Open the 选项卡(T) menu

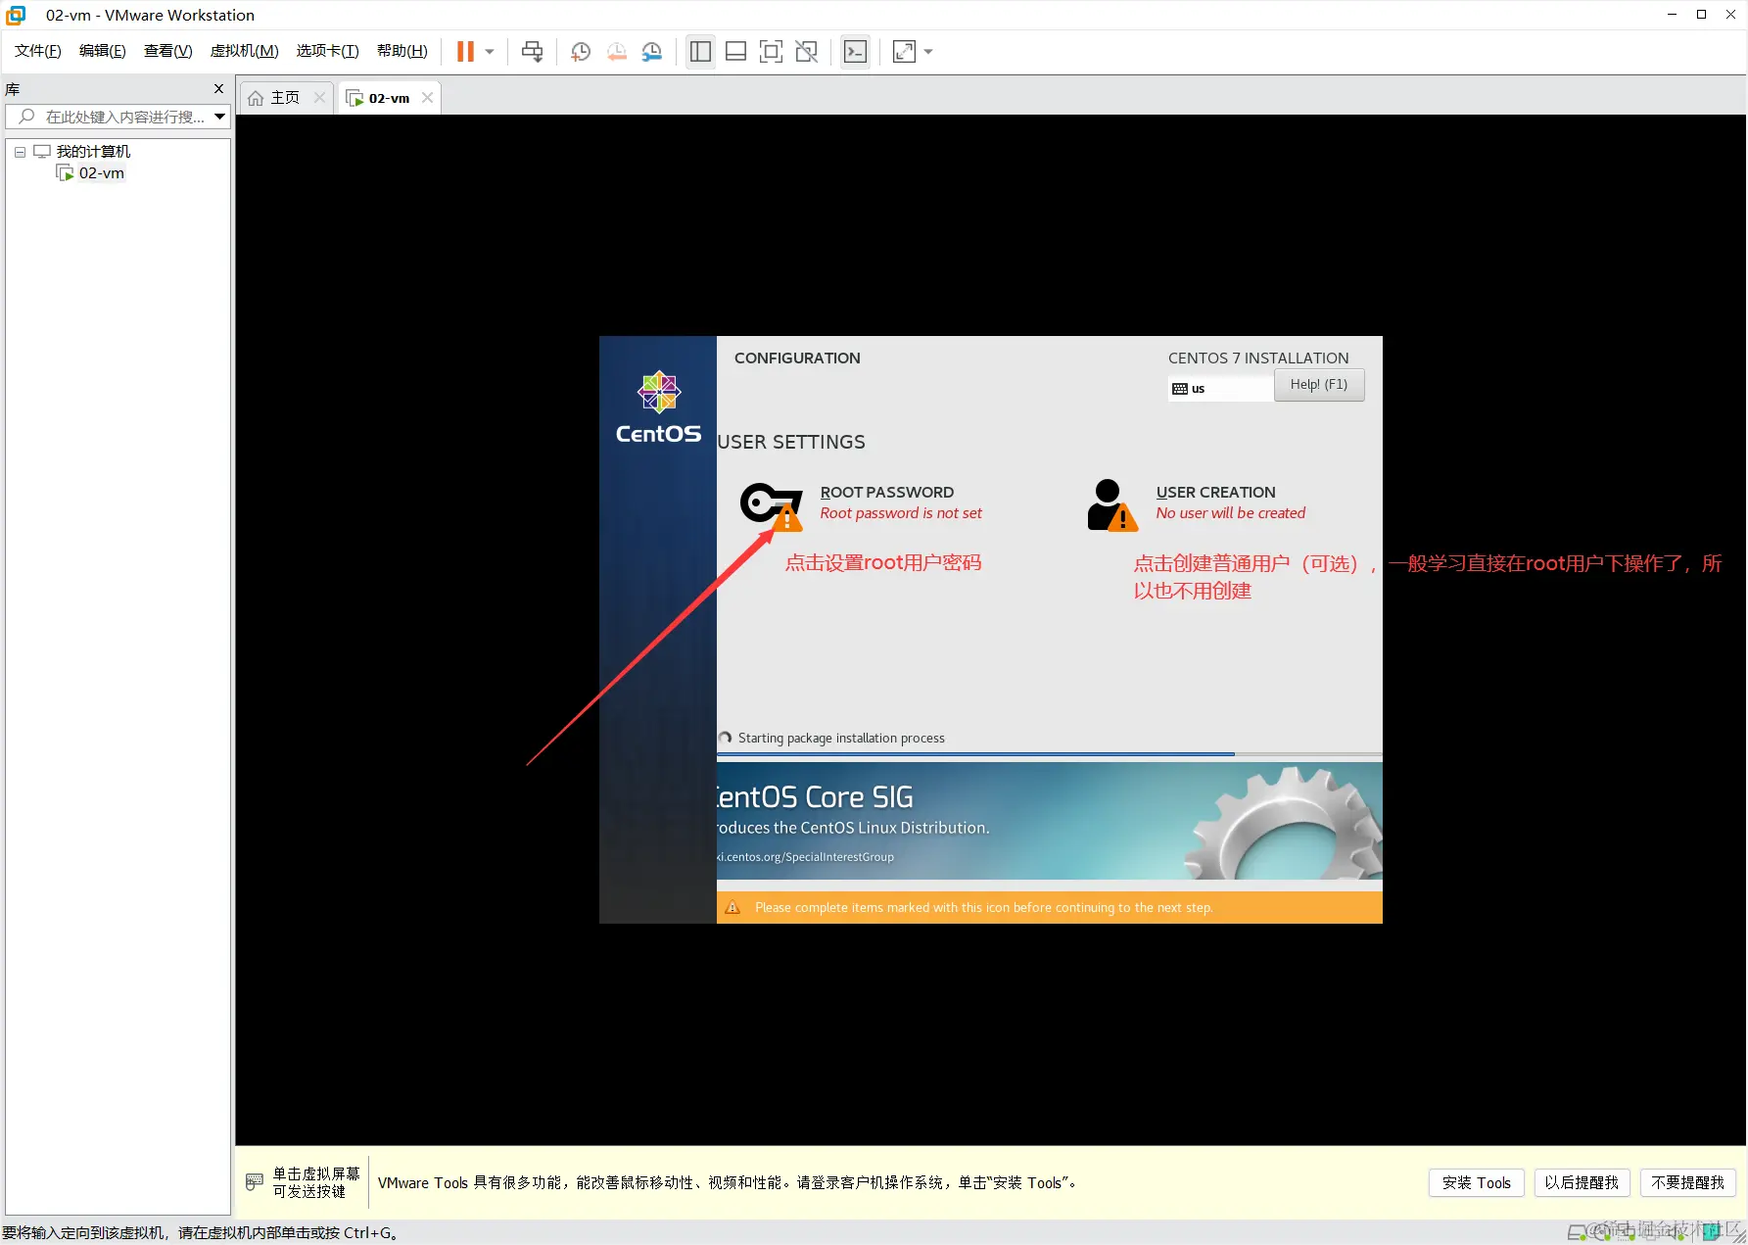(x=328, y=51)
